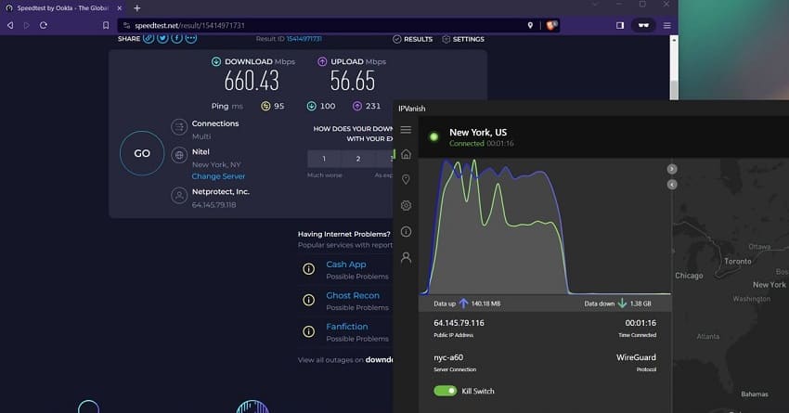Open IPVanish locations pin icon
The width and height of the screenshot is (789, 413).
pyautogui.click(x=406, y=180)
